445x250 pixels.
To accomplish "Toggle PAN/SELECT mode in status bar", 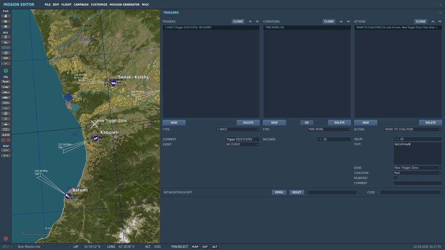I will click(x=180, y=247).
